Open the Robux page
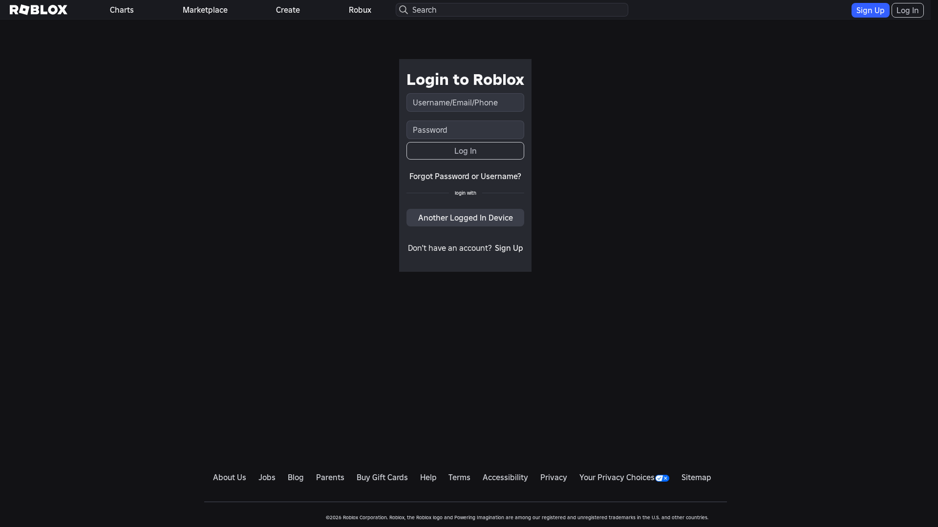Screen dimensions: 938x527 tap(360, 10)
